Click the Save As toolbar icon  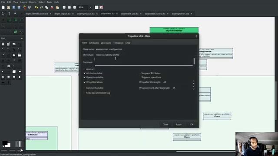coord(19,7)
